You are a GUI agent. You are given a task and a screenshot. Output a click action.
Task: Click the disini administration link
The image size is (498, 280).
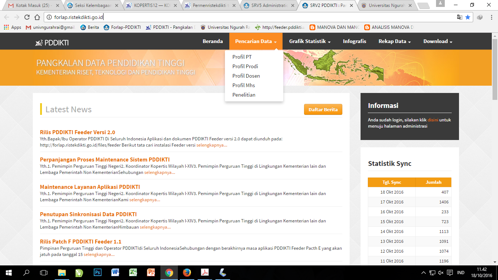coord(433,120)
